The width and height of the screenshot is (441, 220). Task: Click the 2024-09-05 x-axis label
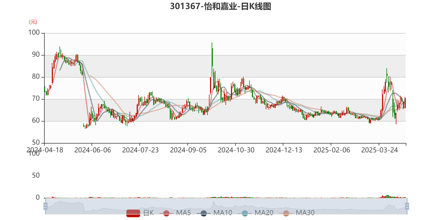188,150
